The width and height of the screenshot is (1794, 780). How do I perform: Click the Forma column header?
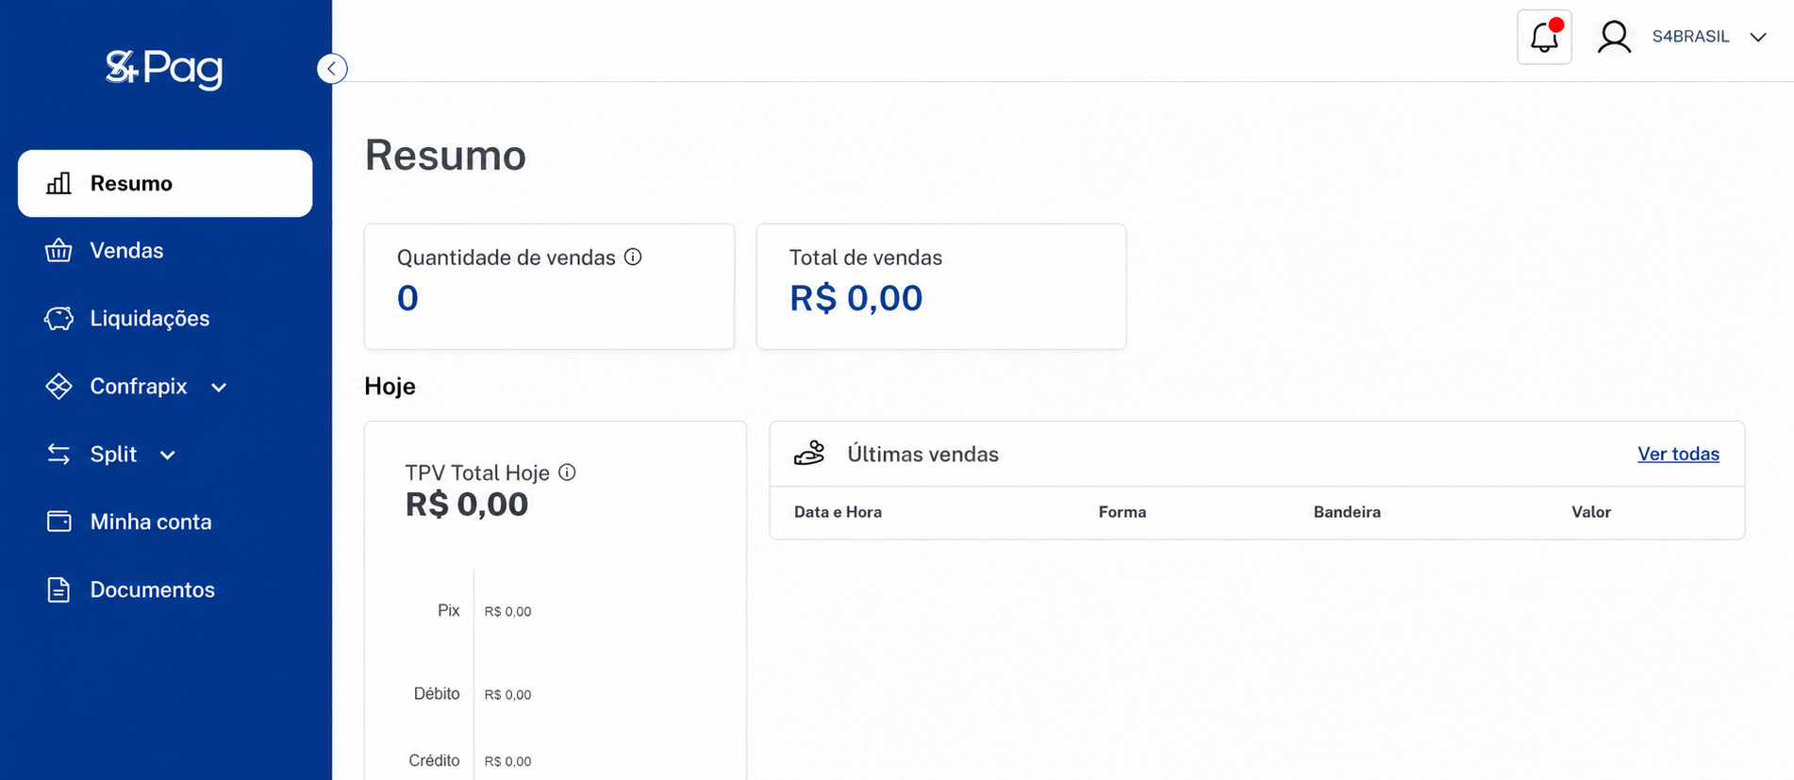[x=1122, y=512]
